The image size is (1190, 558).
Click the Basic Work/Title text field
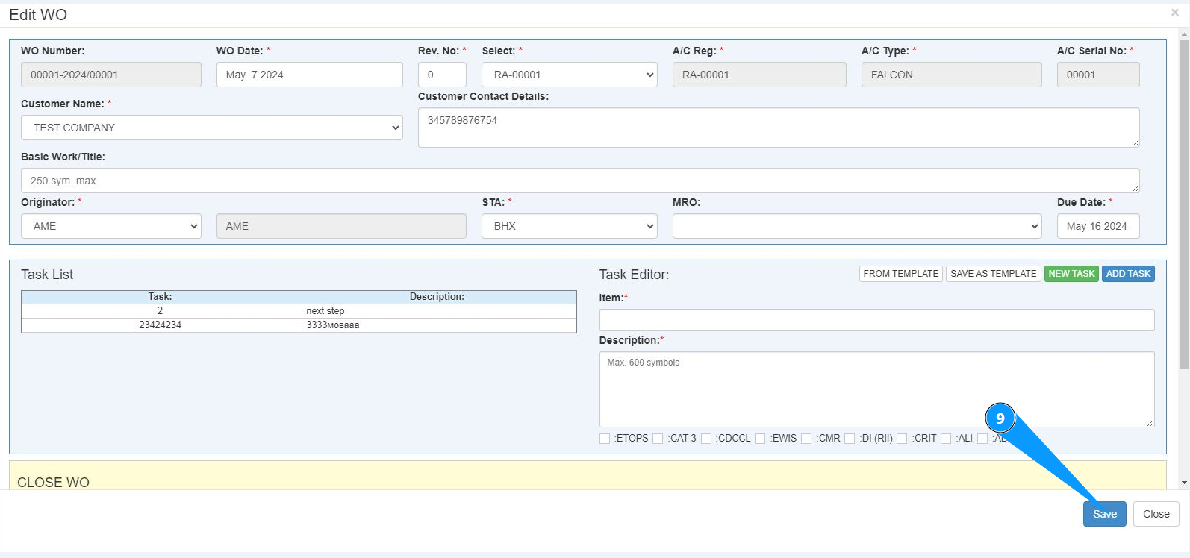tap(579, 181)
